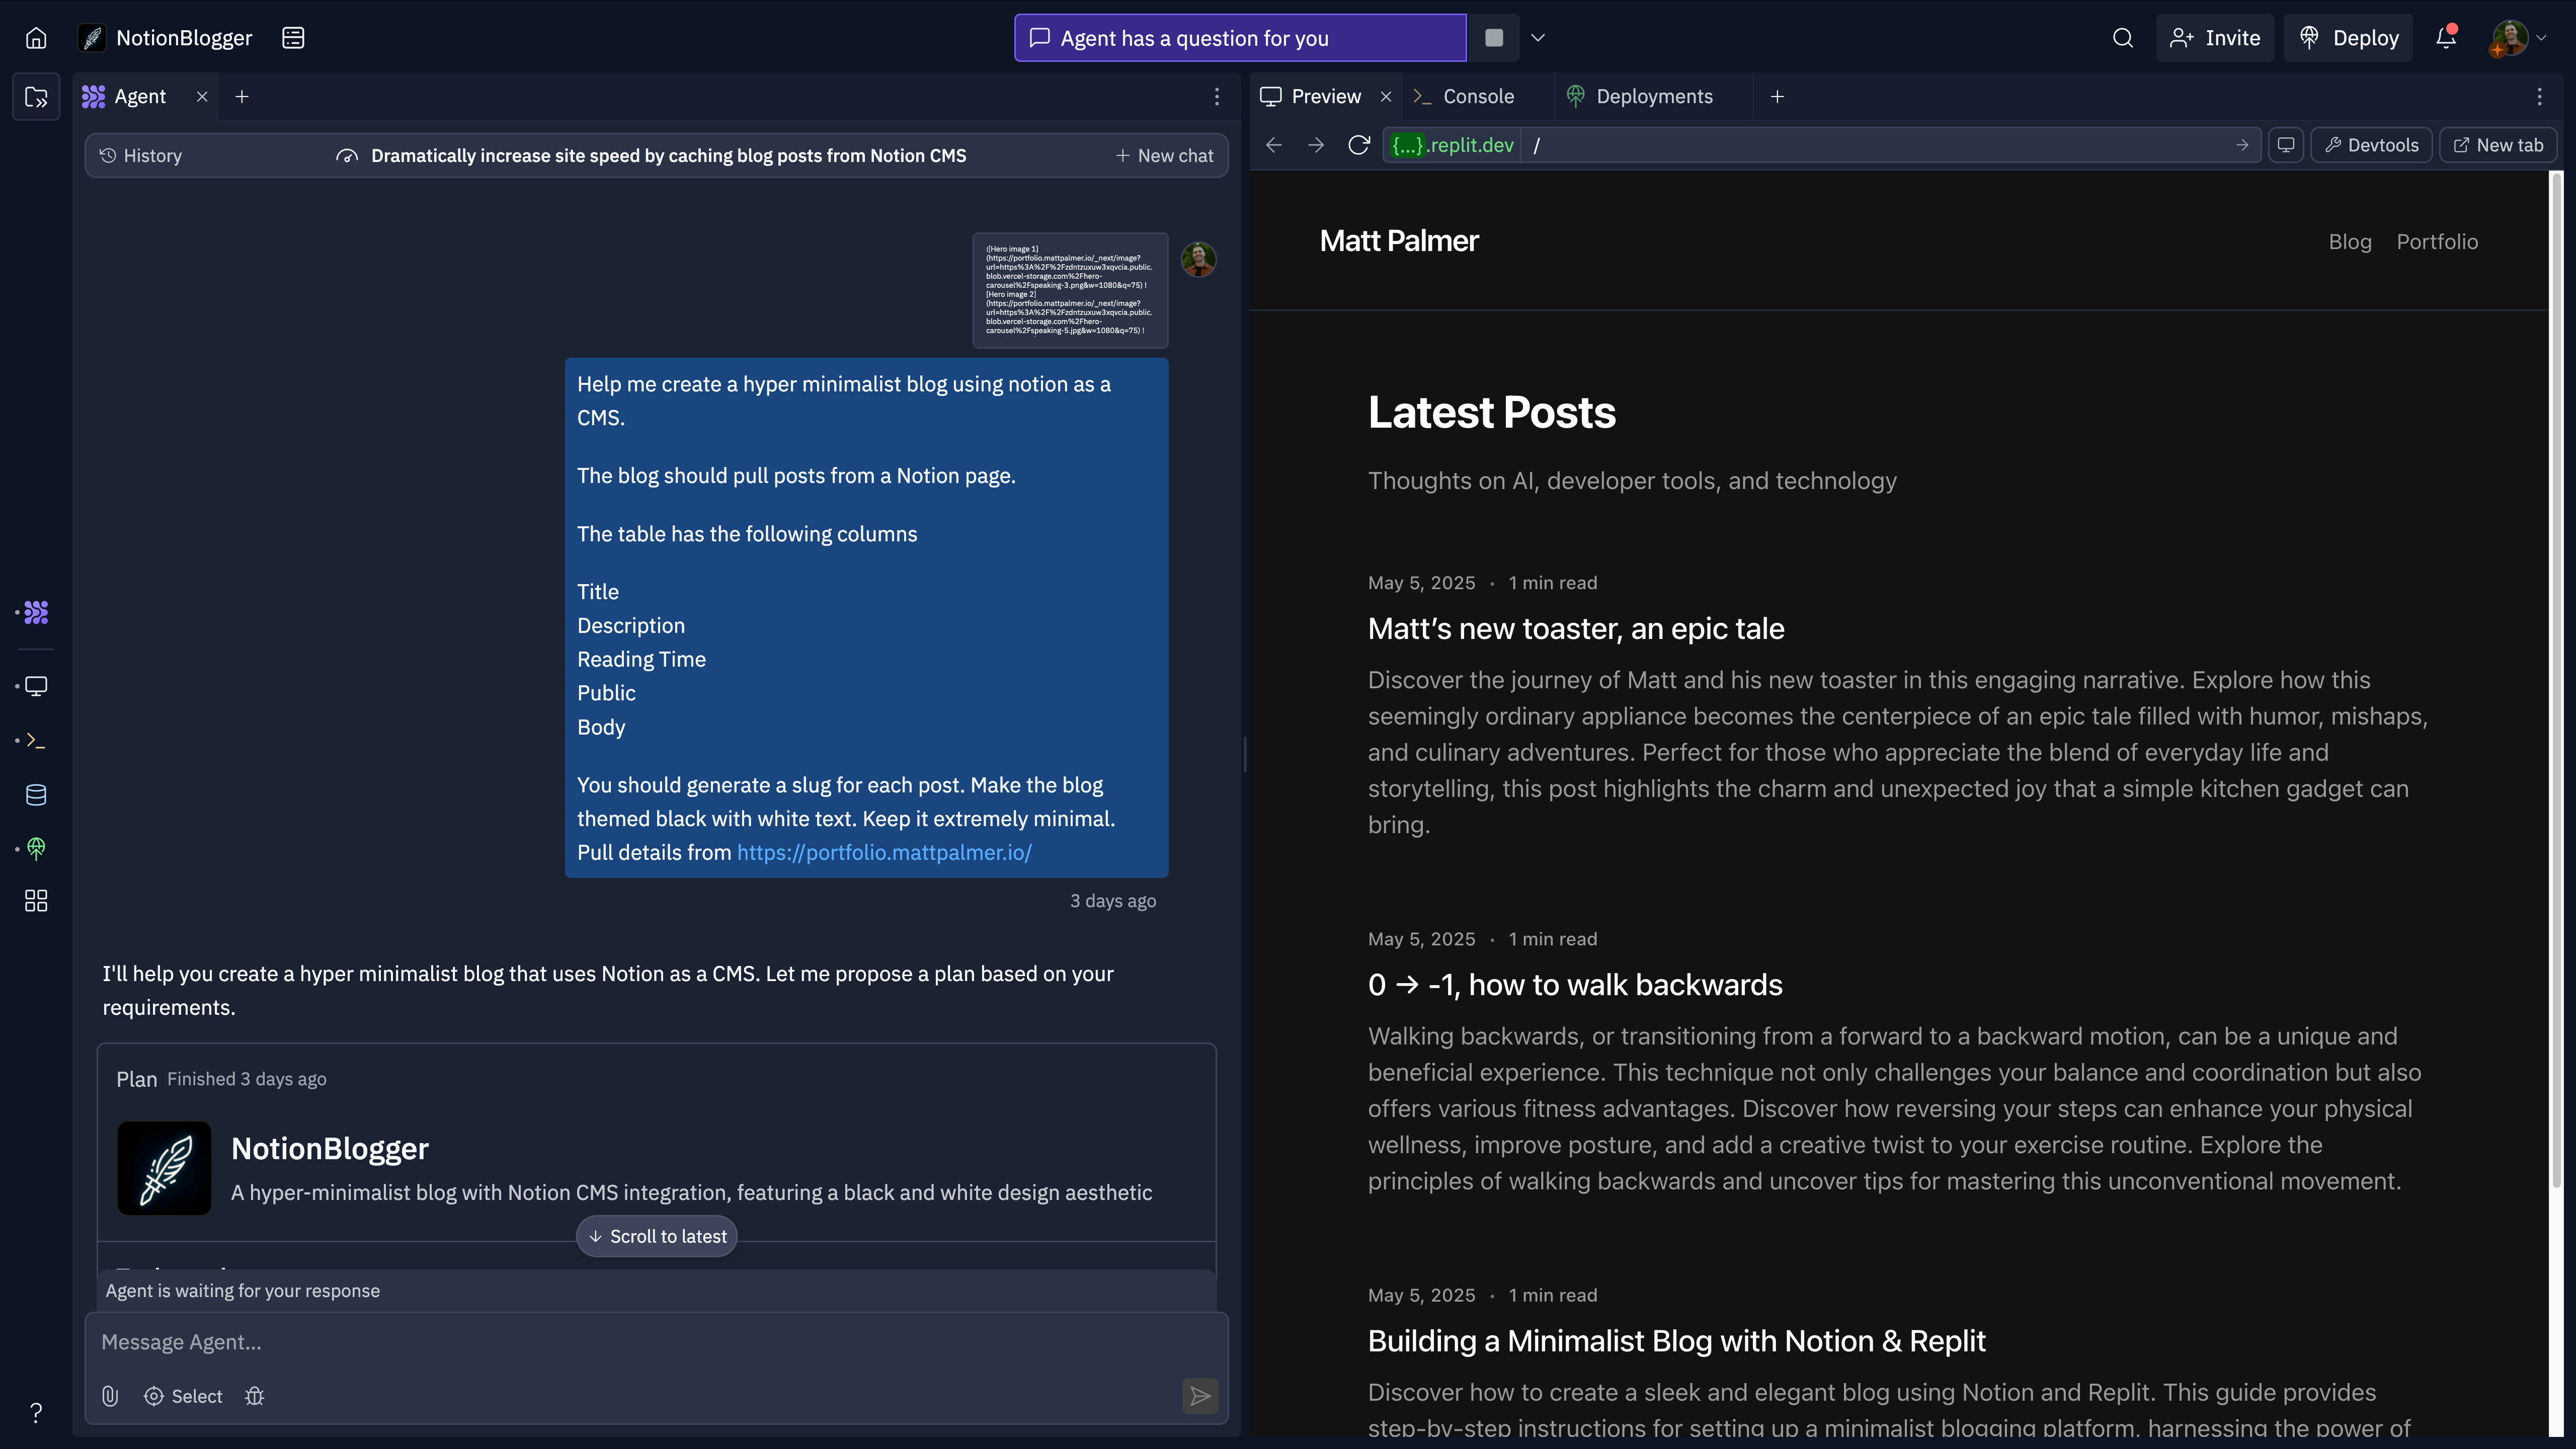The width and height of the screenshot is (2576, 1449).
Task: Open the Database icon in the left sidebar
Action: click(36, 795)
